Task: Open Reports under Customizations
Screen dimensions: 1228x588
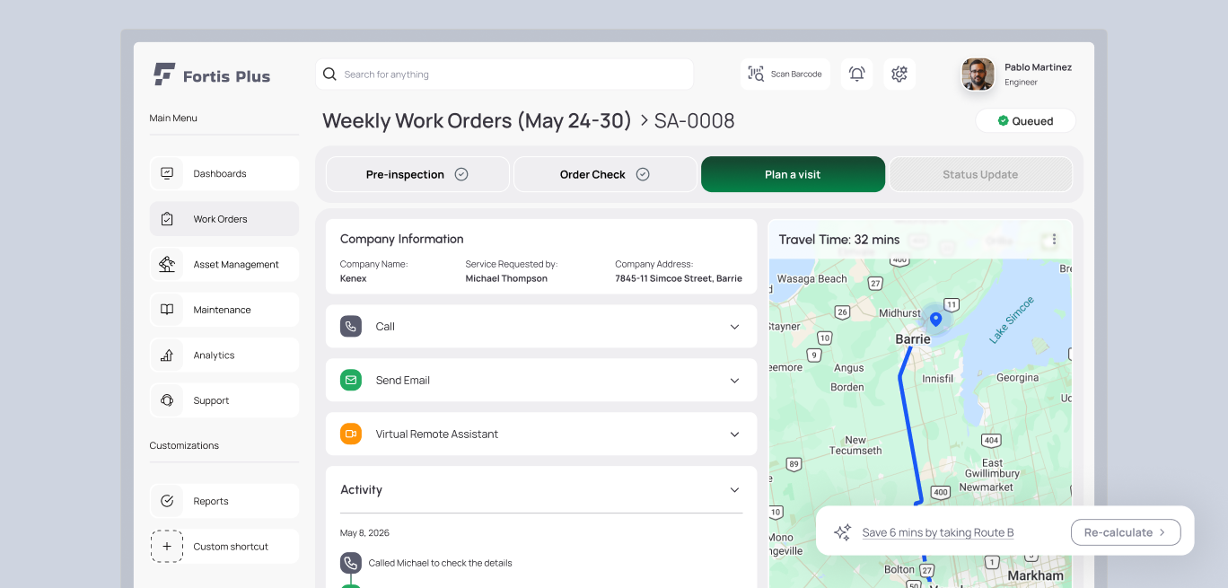Action: point(224,501)
